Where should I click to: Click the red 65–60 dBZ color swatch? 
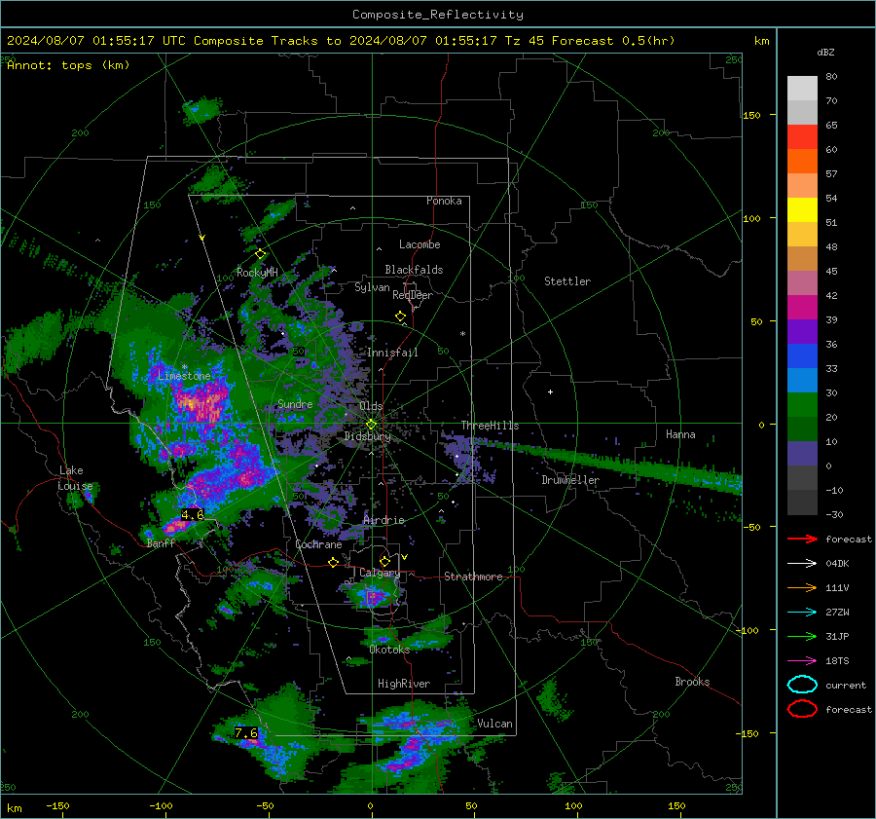(802, 137)
